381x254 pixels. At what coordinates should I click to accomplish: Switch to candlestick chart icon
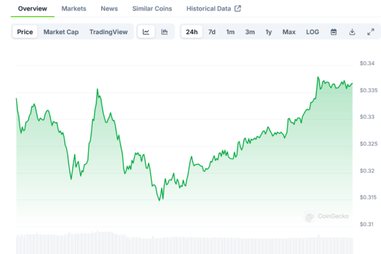click(164, 32)
